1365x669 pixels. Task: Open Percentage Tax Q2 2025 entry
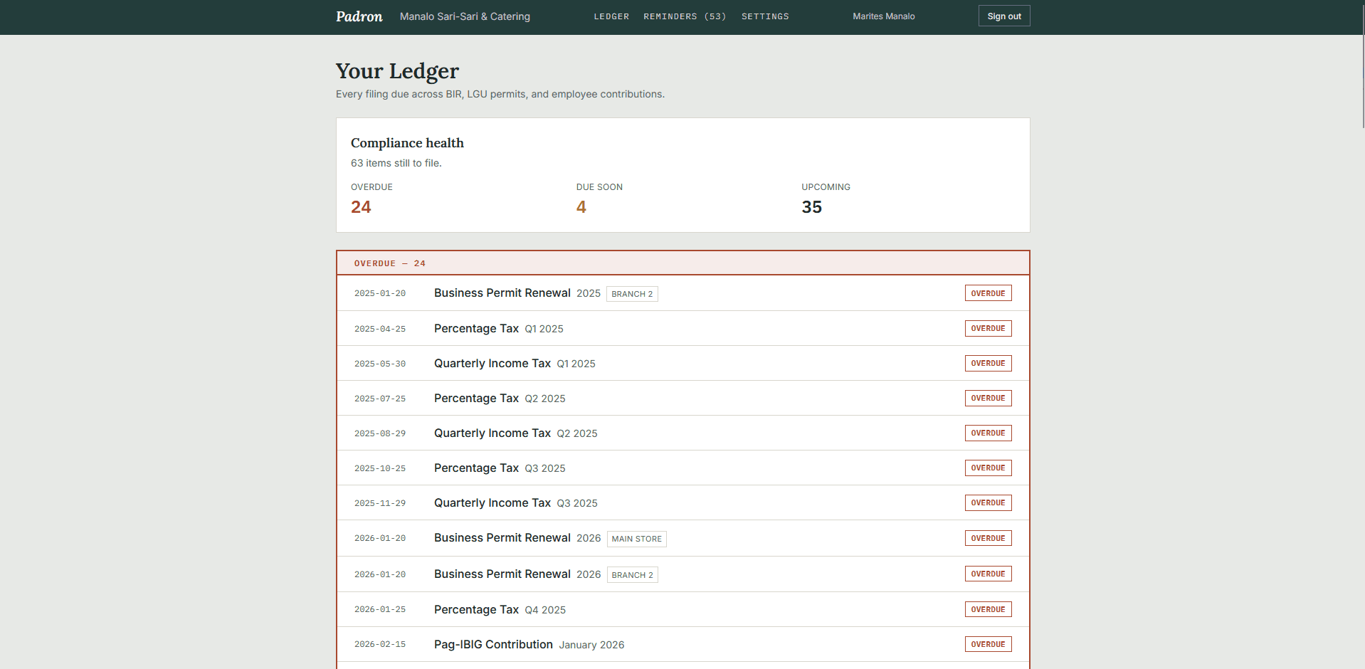(x=683, y=398)
